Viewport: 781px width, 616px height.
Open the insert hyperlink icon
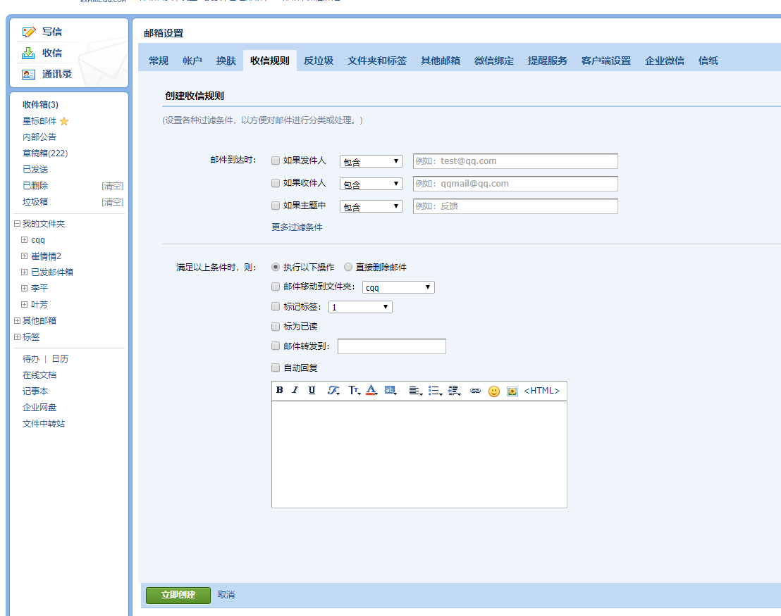click(x=474, y=391)
